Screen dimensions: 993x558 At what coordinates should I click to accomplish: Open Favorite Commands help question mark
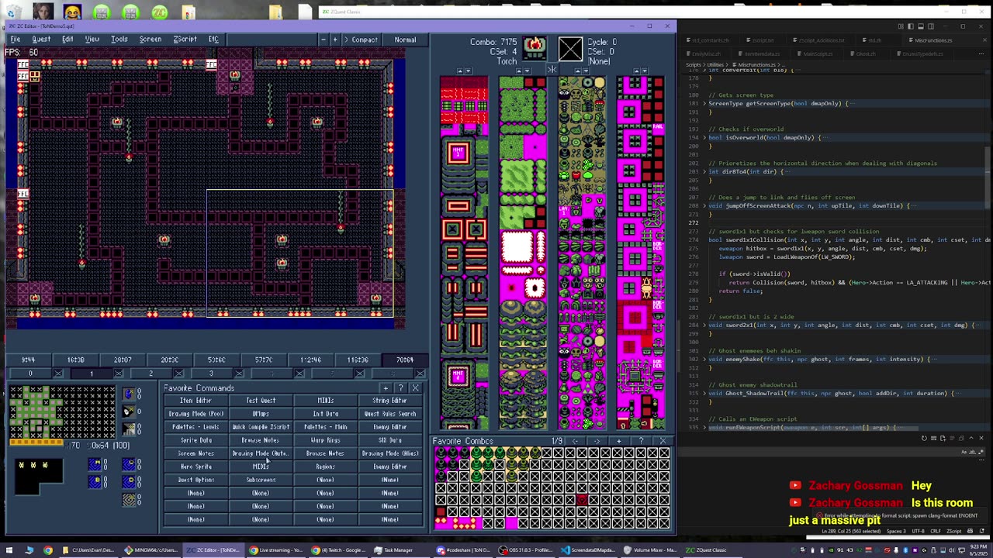pyautogui.click(x=400, y=387)
